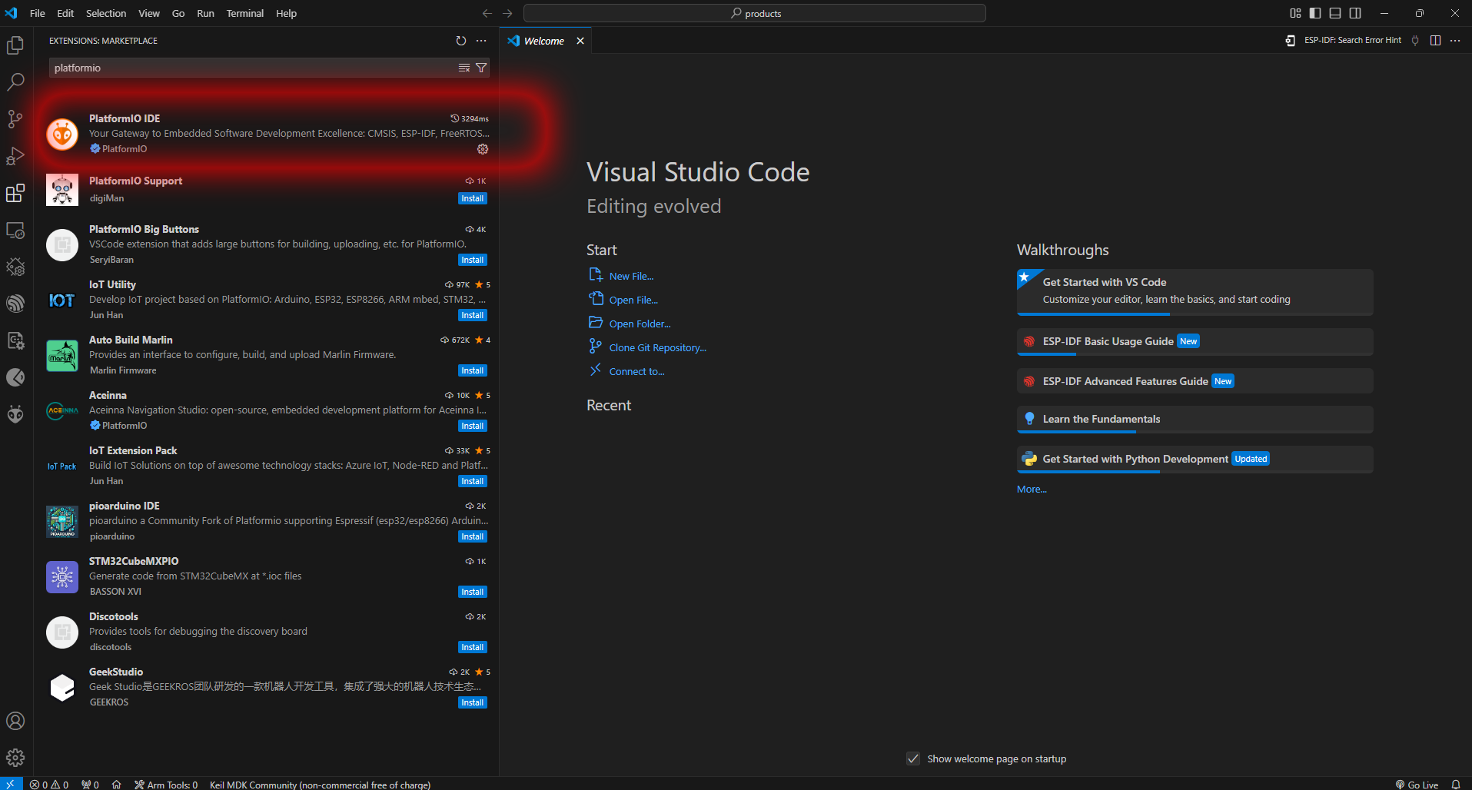Click the title bar products search box
The height and width of the screenshot is (790, 1472).
tap(755, 13)
